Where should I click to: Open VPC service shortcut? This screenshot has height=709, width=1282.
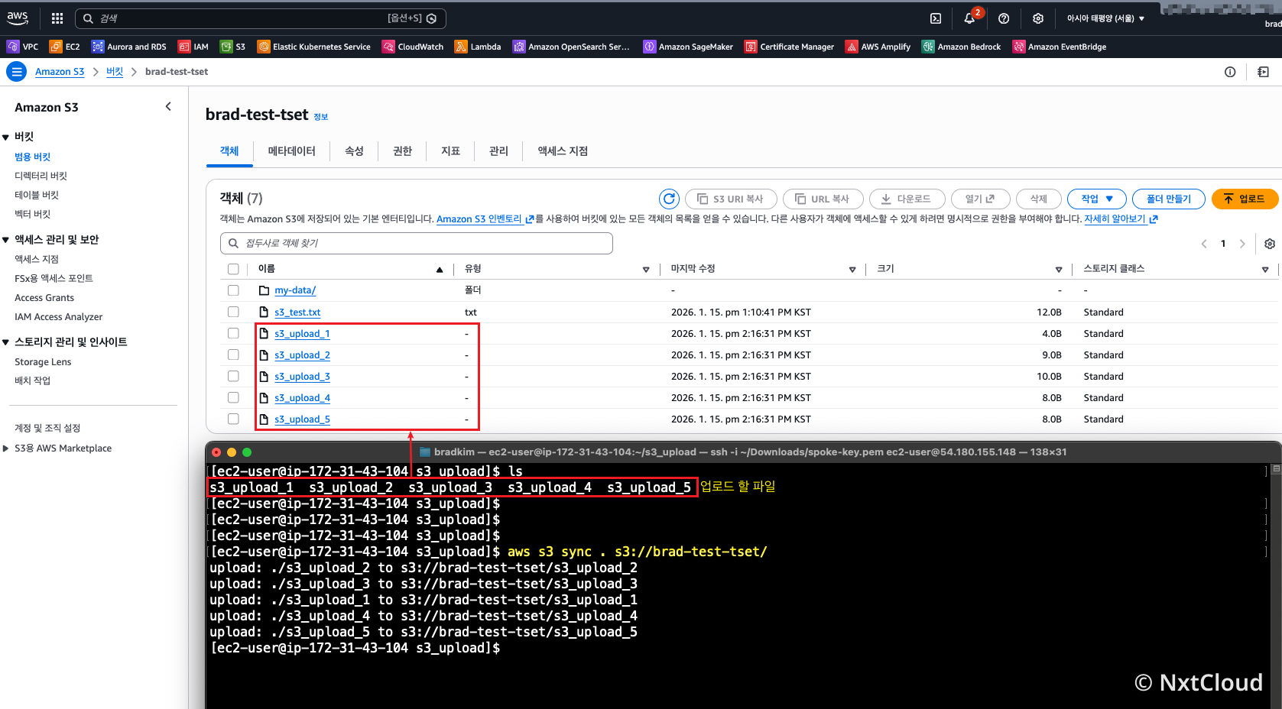(x=22, y=47)
